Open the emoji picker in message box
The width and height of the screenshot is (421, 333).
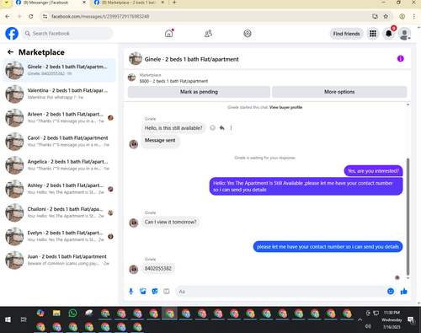(391, 292)
